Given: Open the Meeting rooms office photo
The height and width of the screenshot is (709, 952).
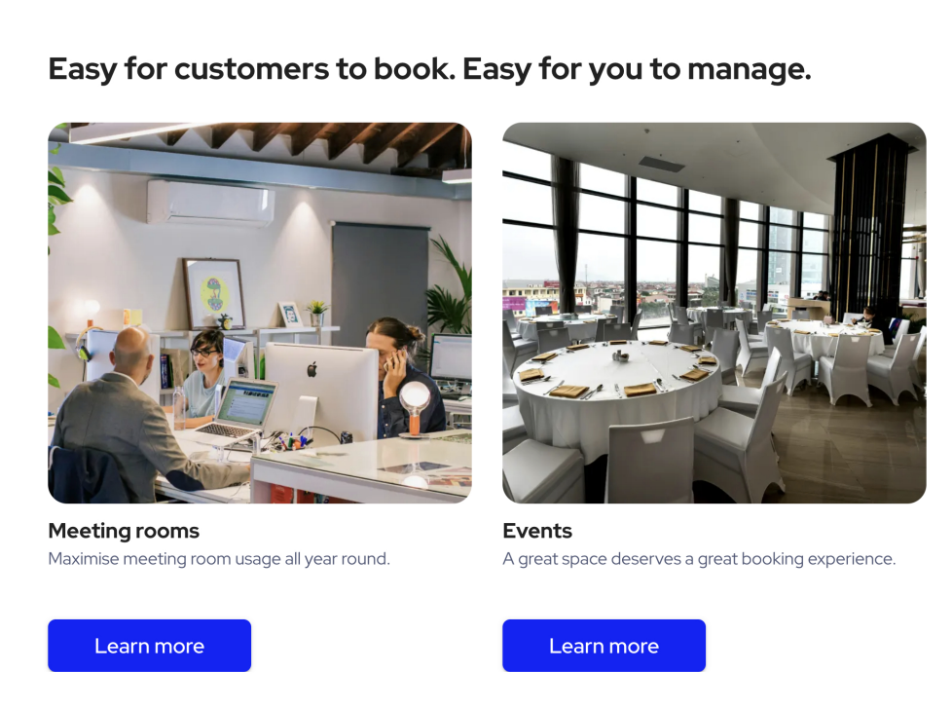Looking at the screenshot, I should coord(260,313).
